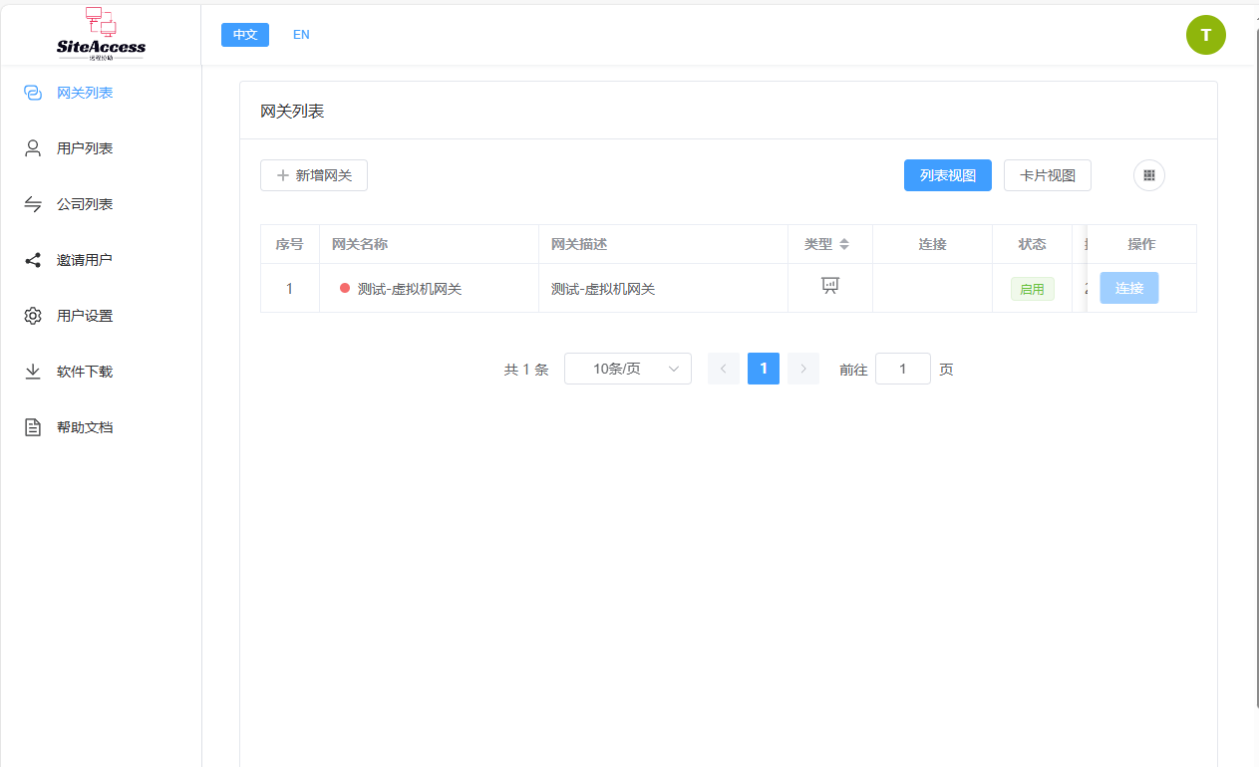Image resolution: width=1259 pixels, height=767 pixels.
Task: Open the column settings grid icon
Action: coord(1148,175)
